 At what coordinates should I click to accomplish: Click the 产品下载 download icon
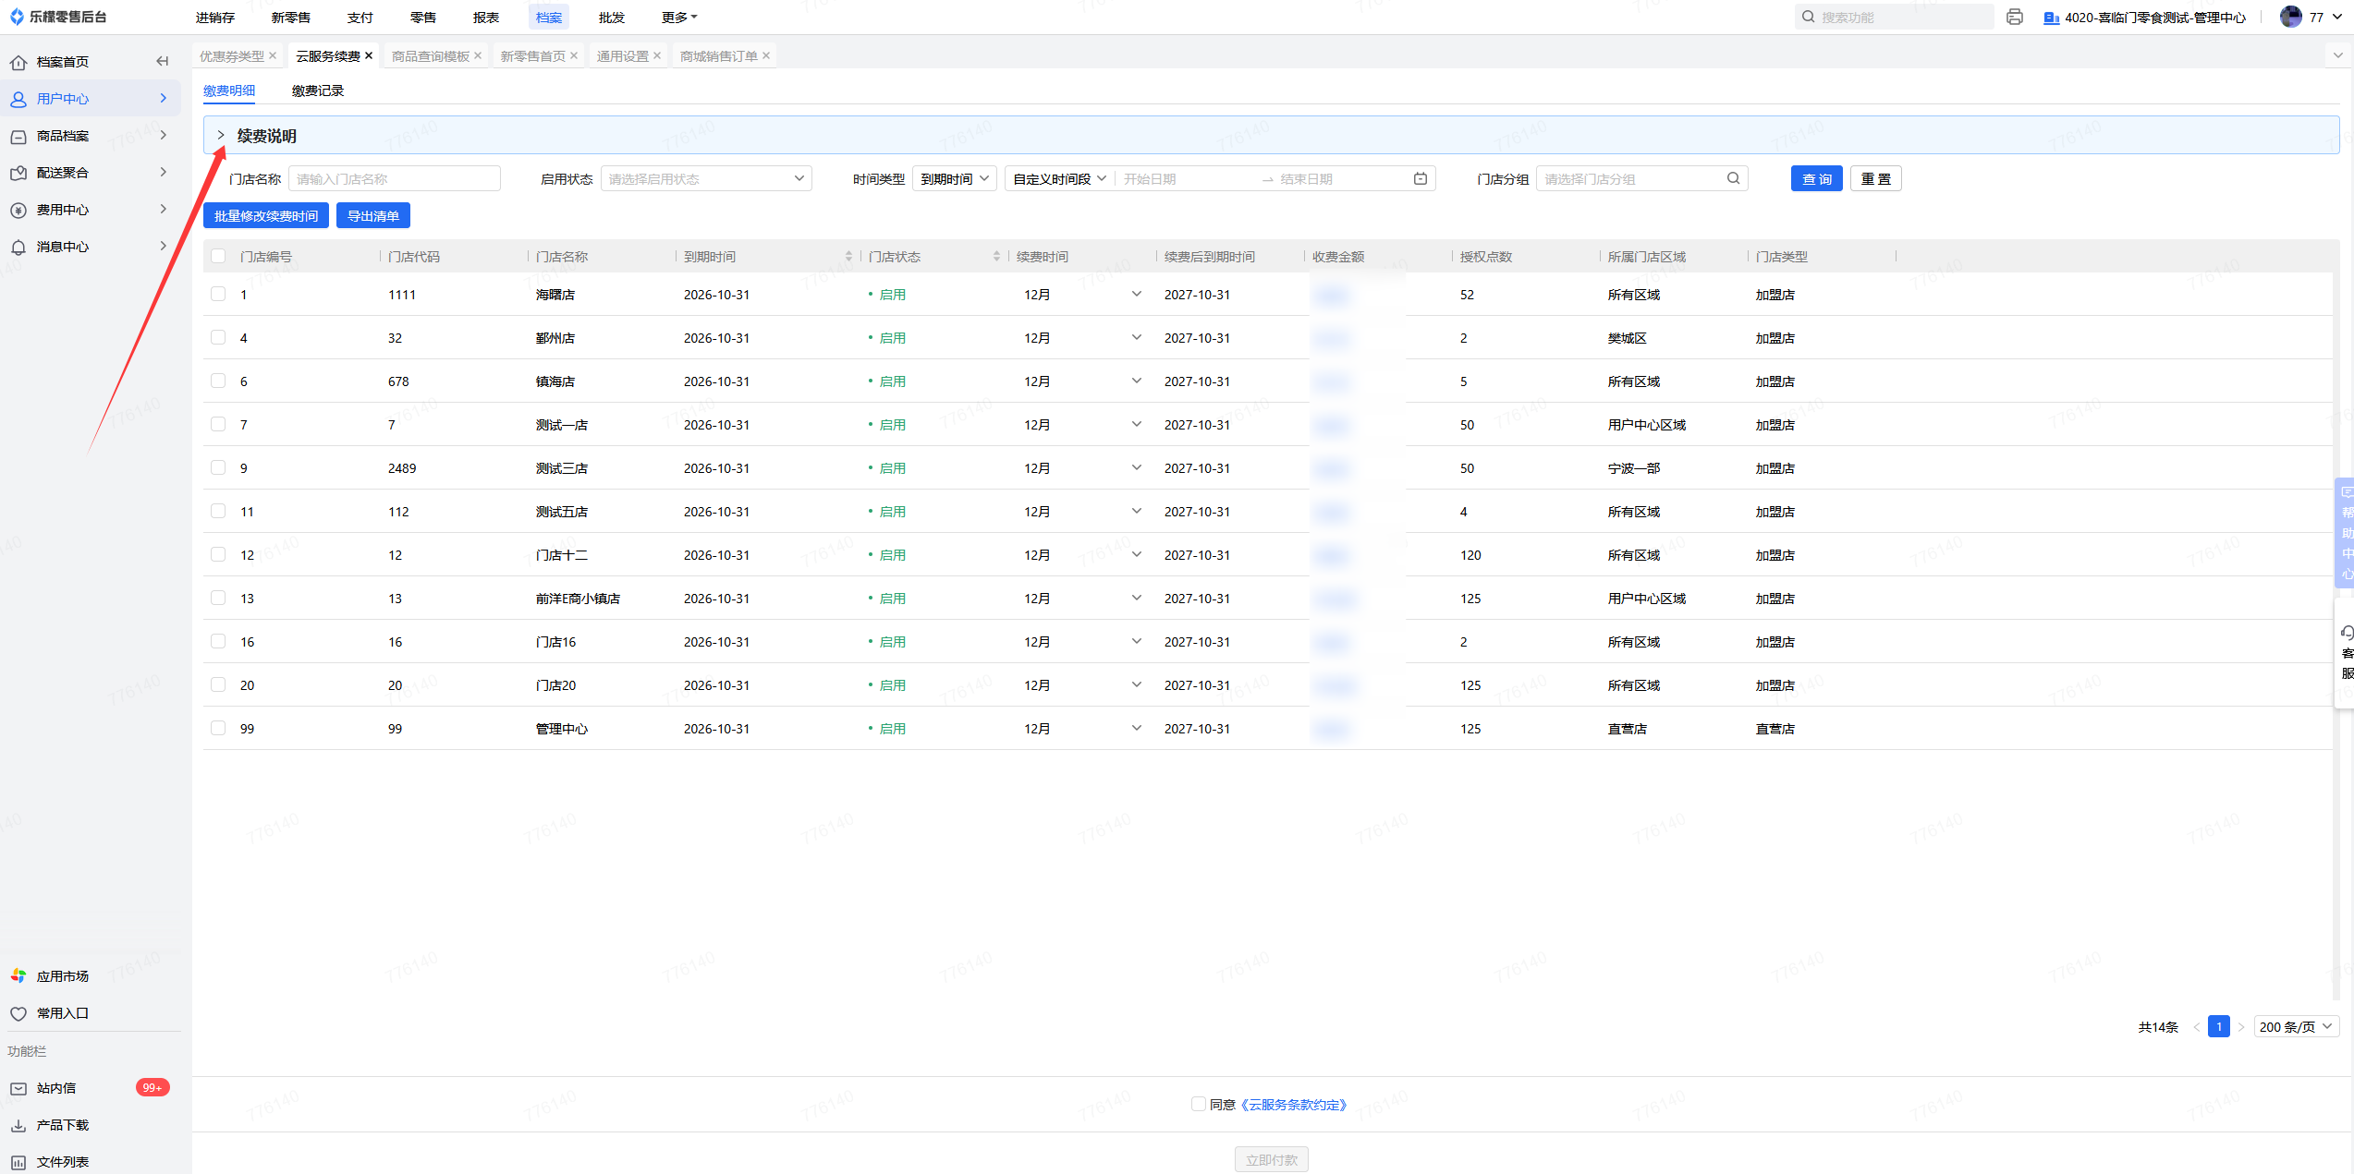click(18, 1125)
